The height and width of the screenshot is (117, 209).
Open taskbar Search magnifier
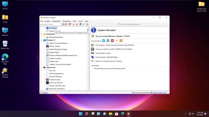coord(87,114)
